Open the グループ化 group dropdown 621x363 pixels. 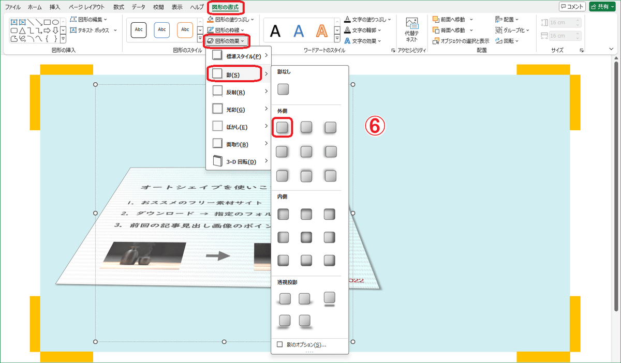(x=512, y=30)
